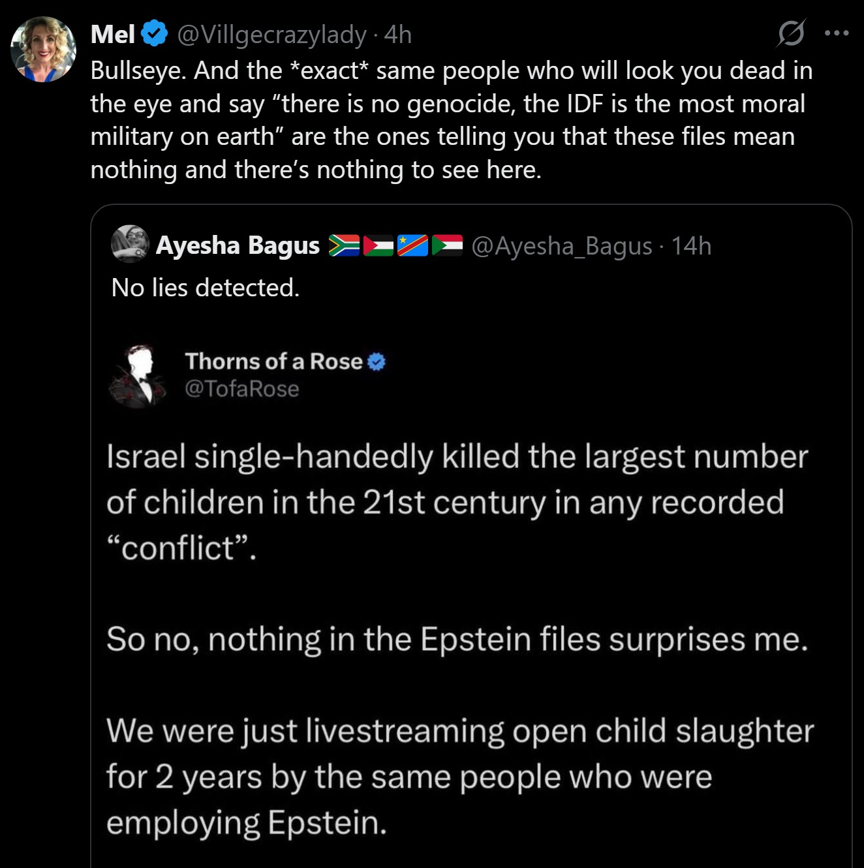Click Ayesha Bagus's small profile avatar
Screen dimensions: 864x868
point(130,244)
